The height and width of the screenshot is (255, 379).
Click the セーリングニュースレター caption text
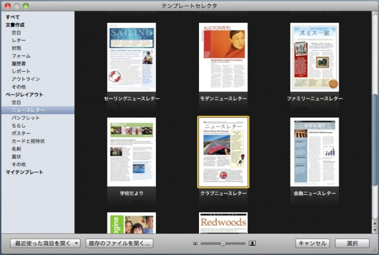(132, 99)
